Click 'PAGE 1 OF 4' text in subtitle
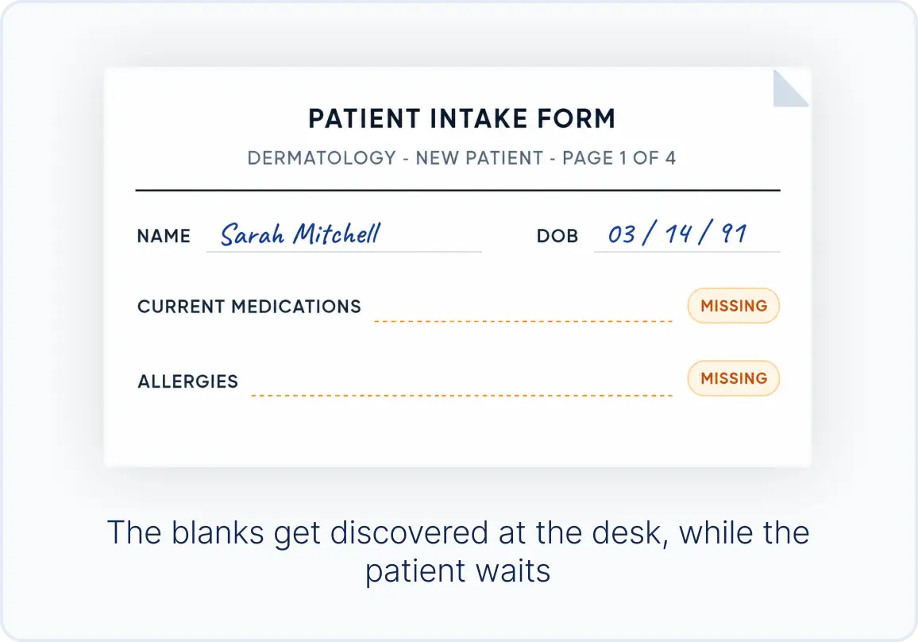Image resolution: width=918 pixels, height=642 pixels. point(619,157)
